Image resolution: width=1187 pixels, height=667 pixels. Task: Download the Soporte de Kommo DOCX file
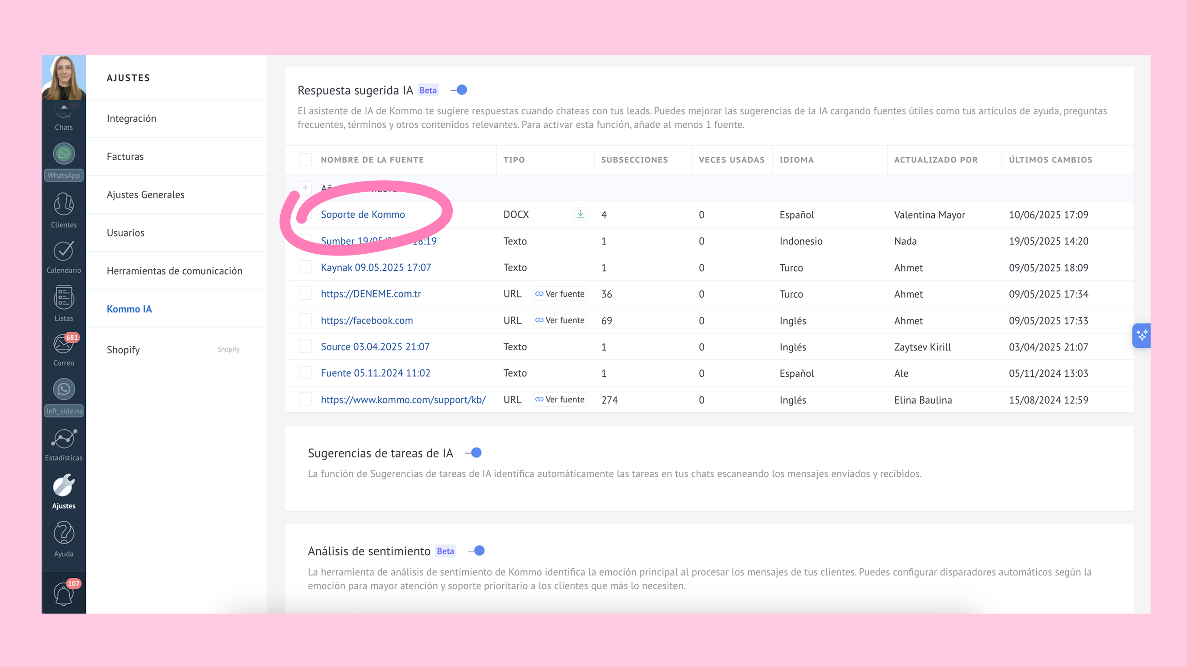tap(581, 214)
